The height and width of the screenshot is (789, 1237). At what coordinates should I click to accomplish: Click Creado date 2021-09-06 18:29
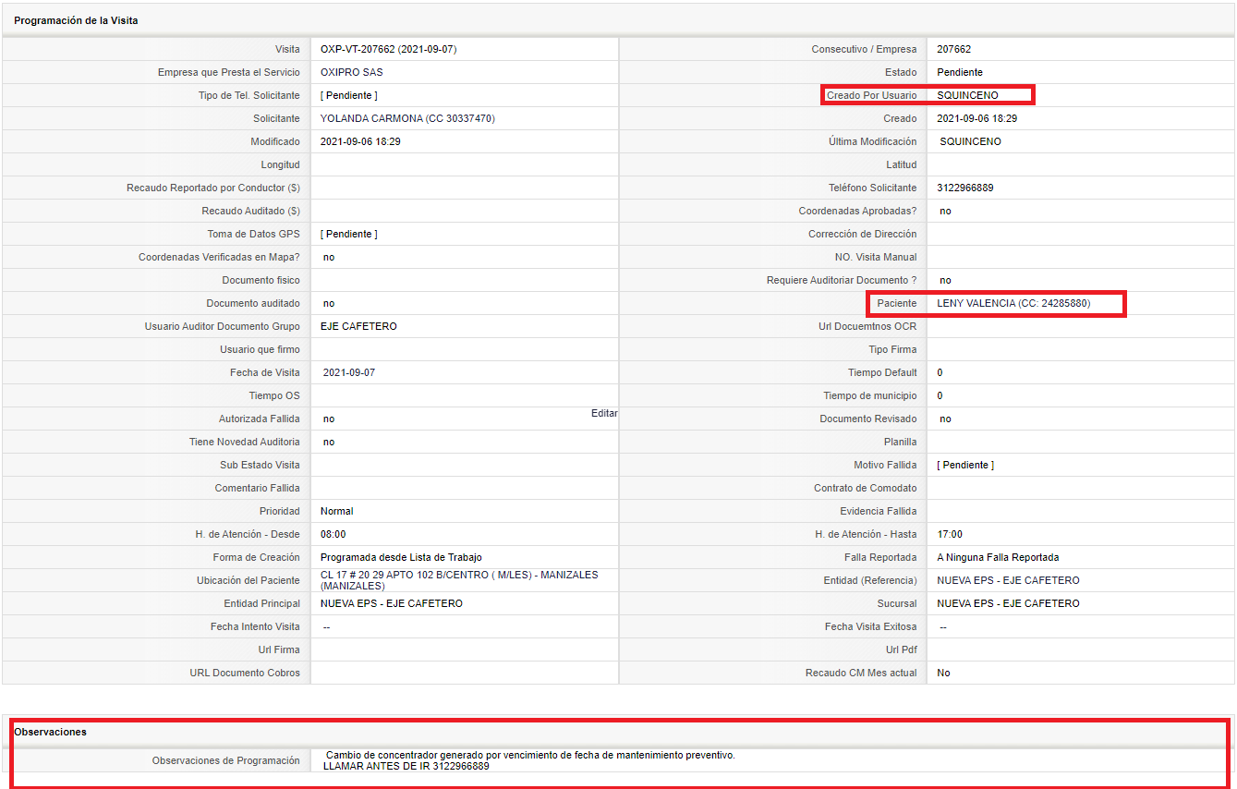(x=976, y=118)
